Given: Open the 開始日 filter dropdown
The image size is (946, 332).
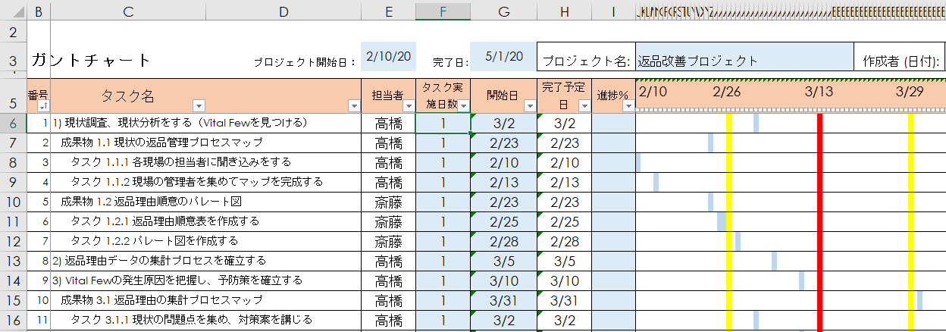Looking at the screenshot, I should tap(530, 106).
